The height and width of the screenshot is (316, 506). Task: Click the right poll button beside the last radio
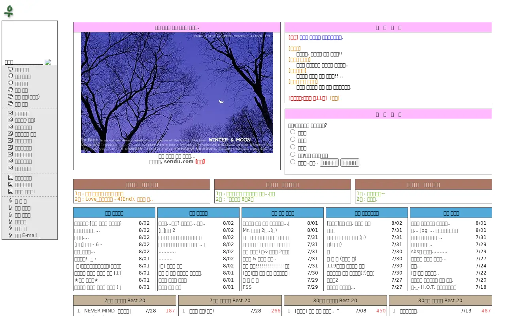349,162
